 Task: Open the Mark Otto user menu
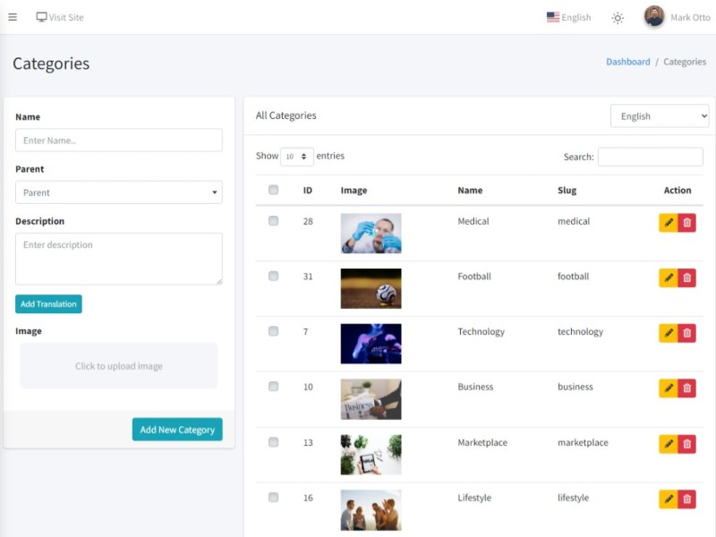(x=677, y=17)
